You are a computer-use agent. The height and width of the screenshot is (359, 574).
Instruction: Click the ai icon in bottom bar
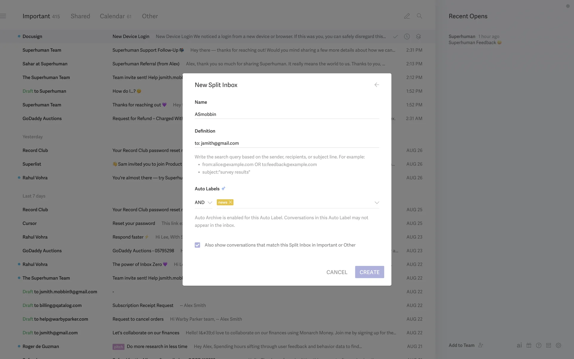pos(519,345)
